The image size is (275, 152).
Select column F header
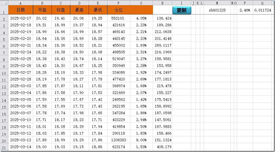pyautogui.click(x=119, y=3)
